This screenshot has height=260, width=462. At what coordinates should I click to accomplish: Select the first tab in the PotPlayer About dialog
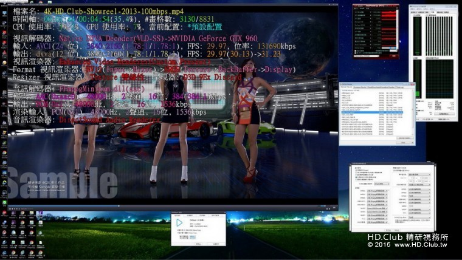point(178,216)
